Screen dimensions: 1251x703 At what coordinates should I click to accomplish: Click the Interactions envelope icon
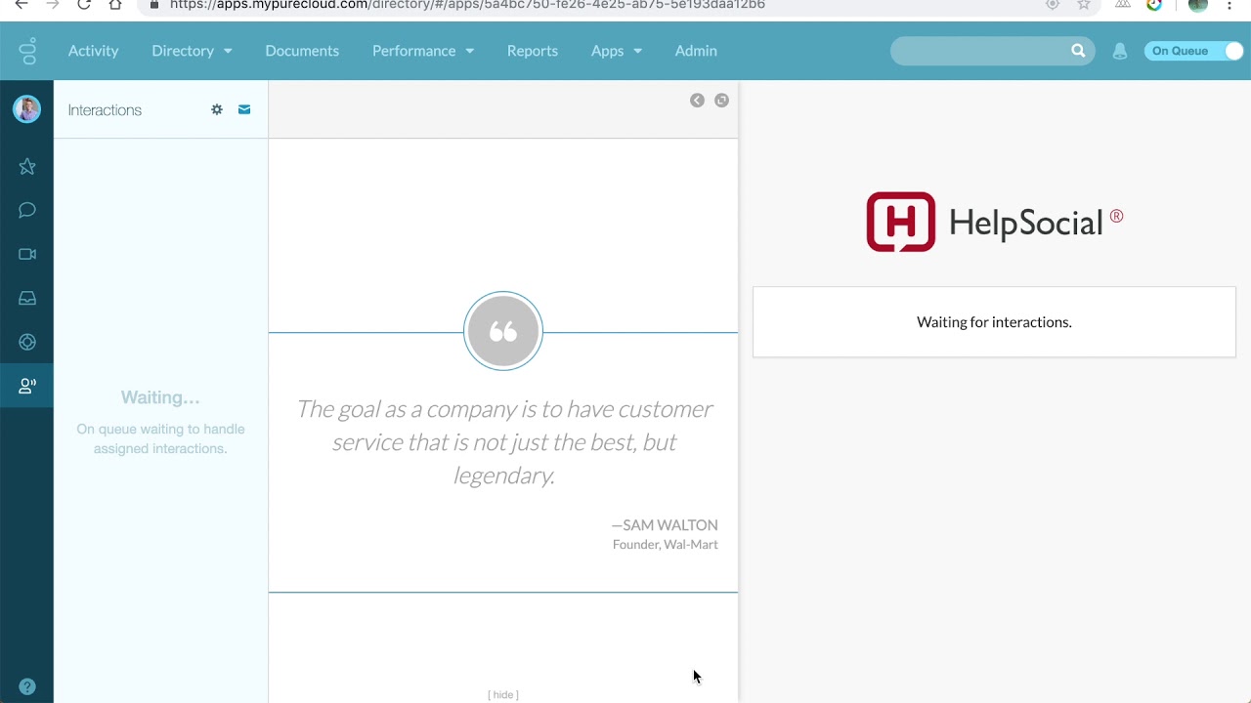click(244, 109)
